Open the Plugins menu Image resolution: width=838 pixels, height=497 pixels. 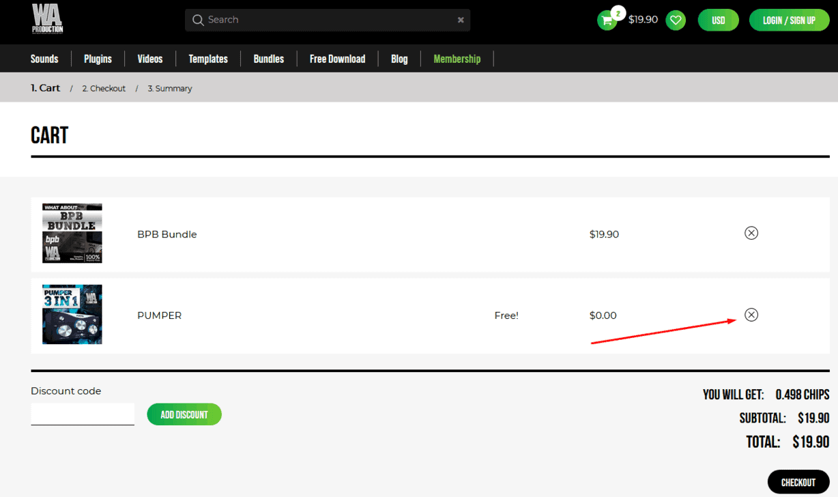point(98,59)
